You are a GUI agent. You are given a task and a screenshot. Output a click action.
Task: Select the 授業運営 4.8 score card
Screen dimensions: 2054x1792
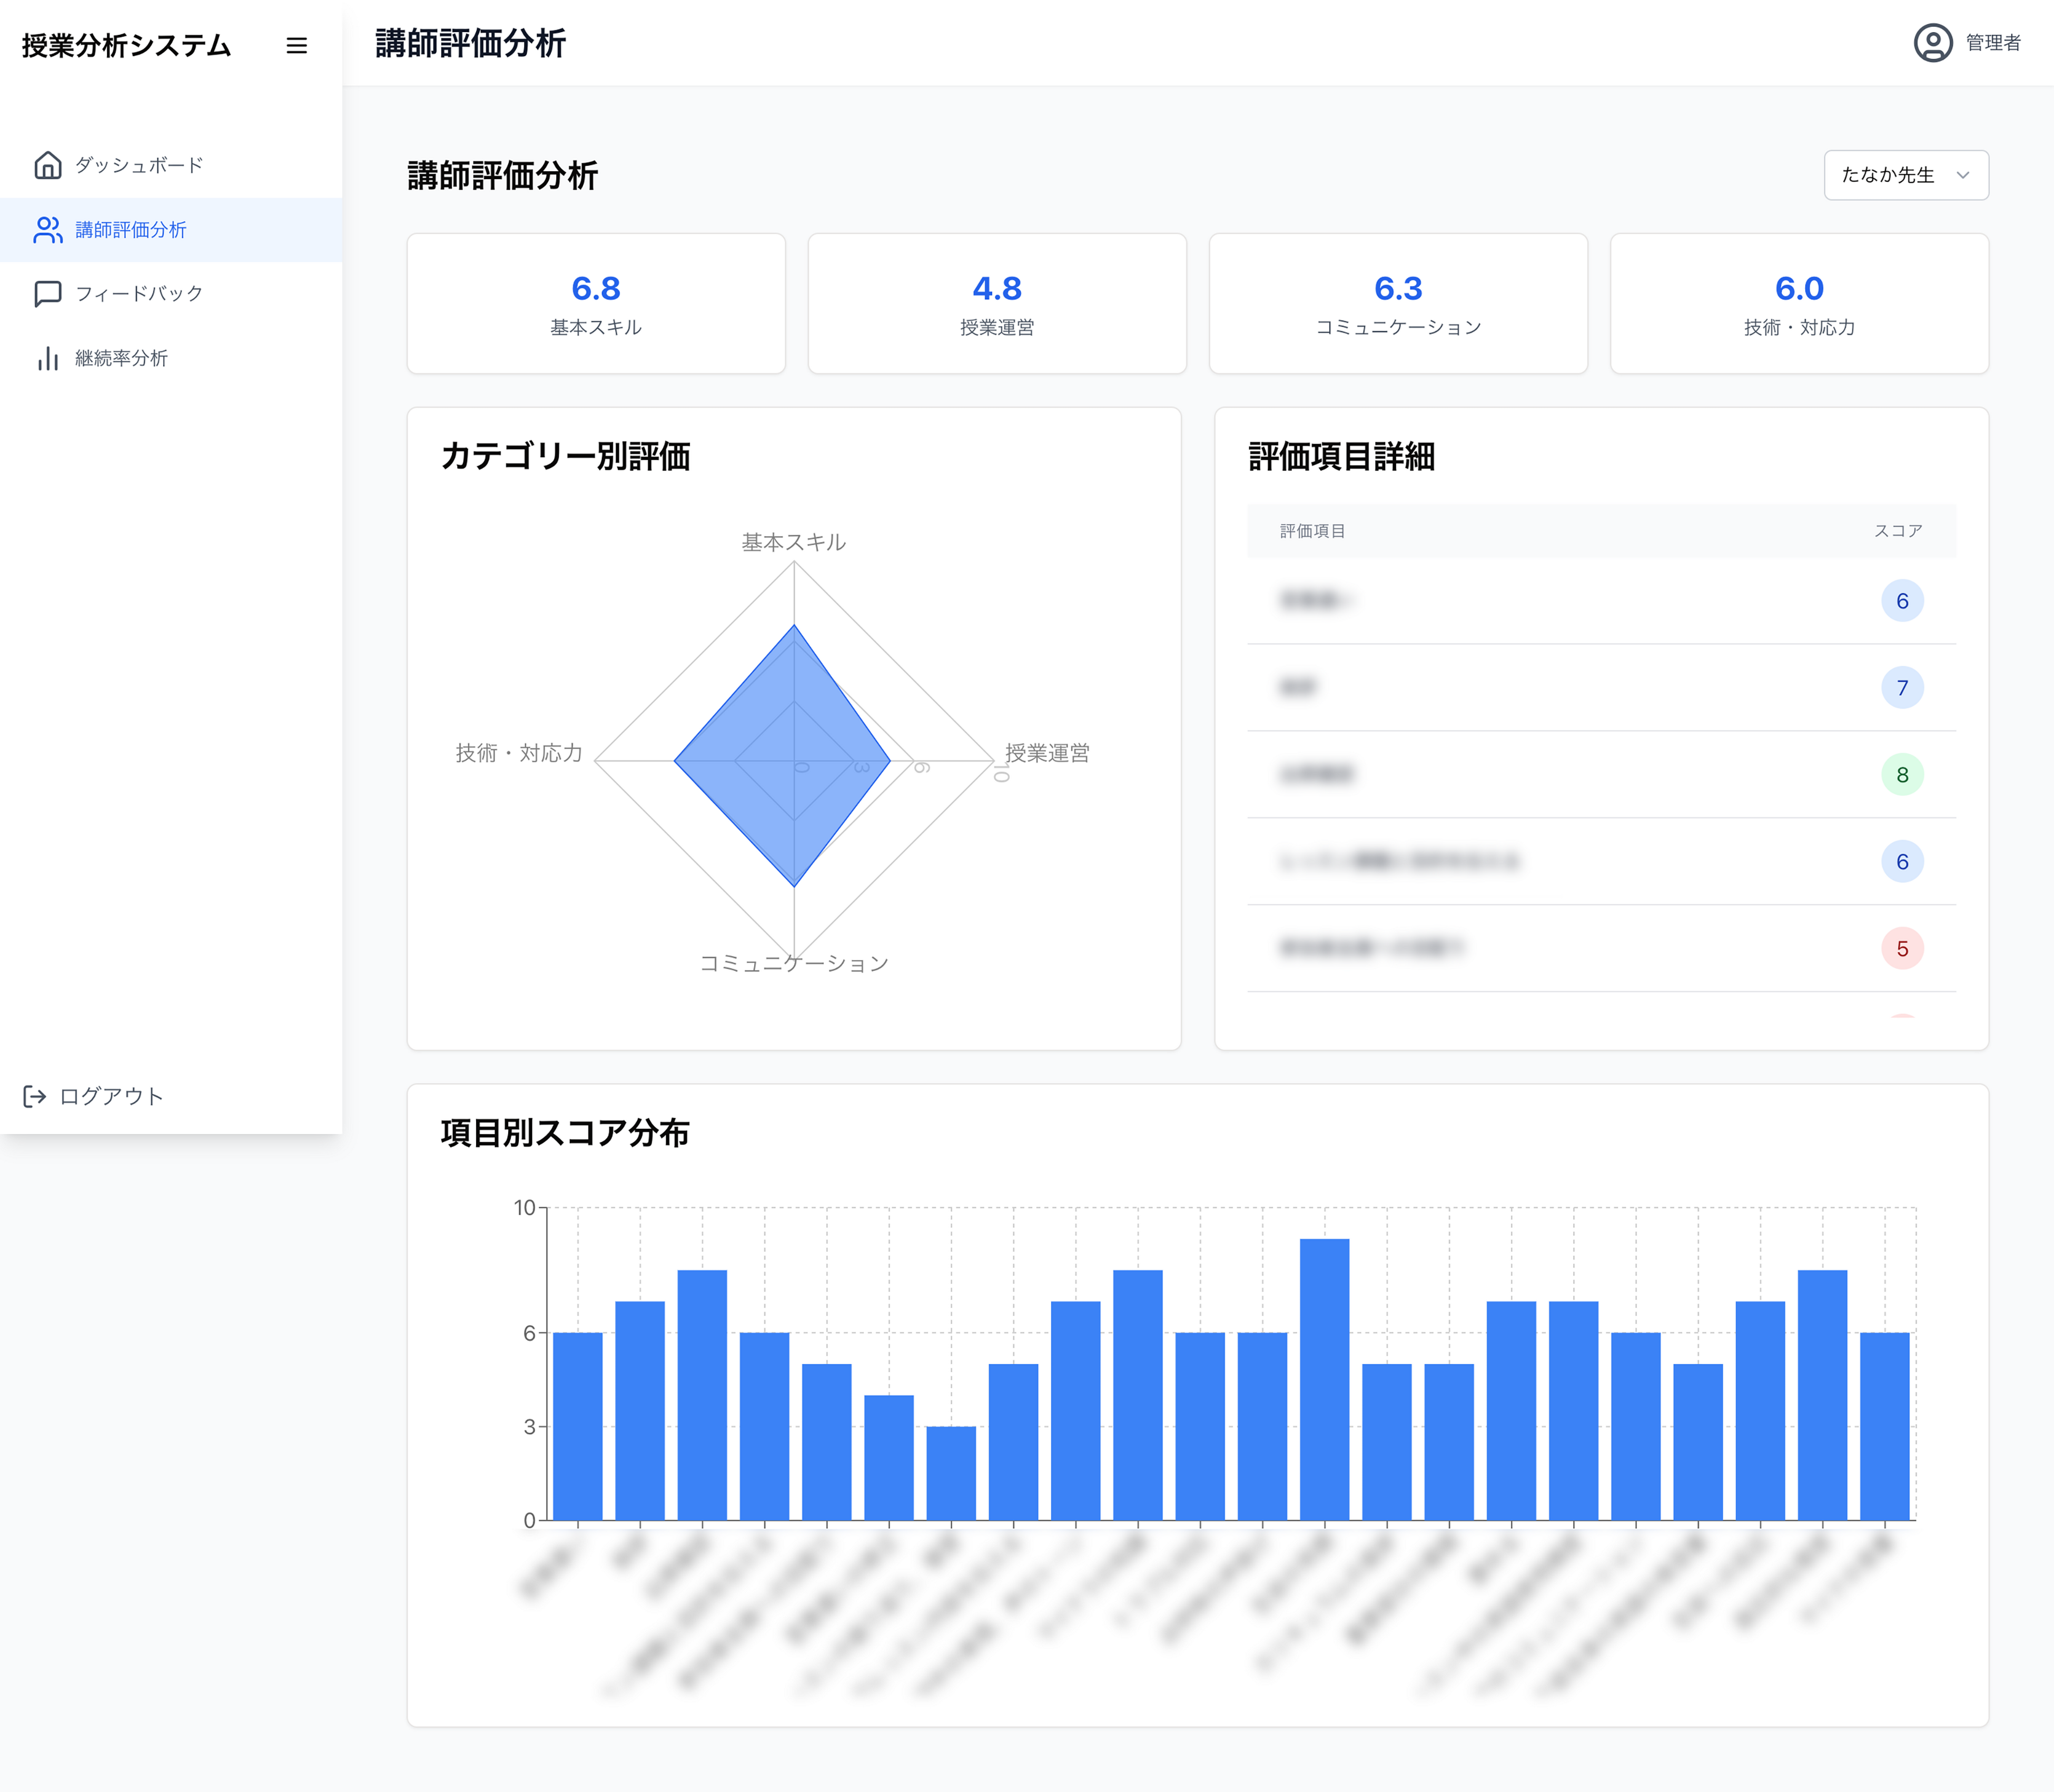(997, 304)
